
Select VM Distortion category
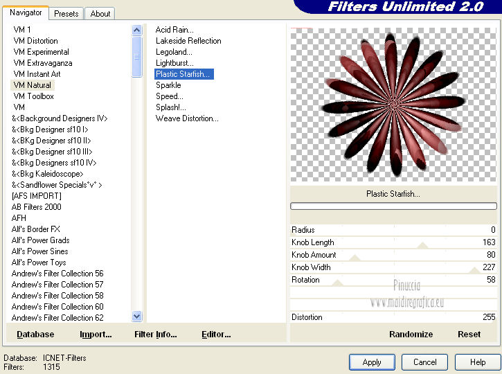(x=35, y=41)
